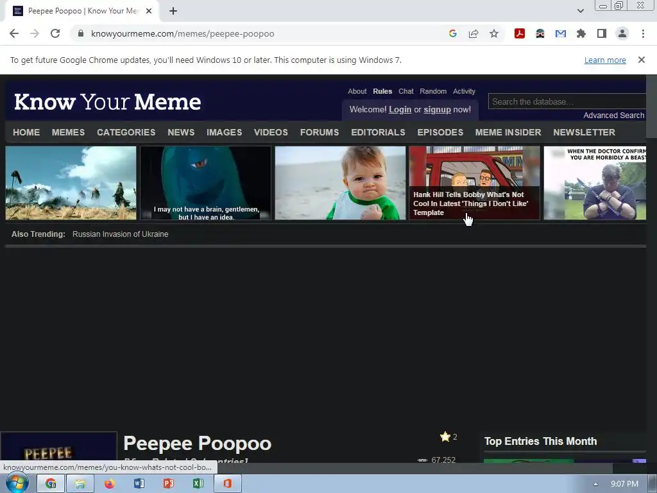This screenshot has width=657, height=493.
Task: Open the Extensions puzzle piece menu
Action: pos(581,33)
